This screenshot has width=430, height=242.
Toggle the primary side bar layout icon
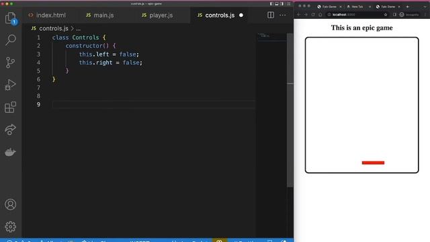[271, 4]
